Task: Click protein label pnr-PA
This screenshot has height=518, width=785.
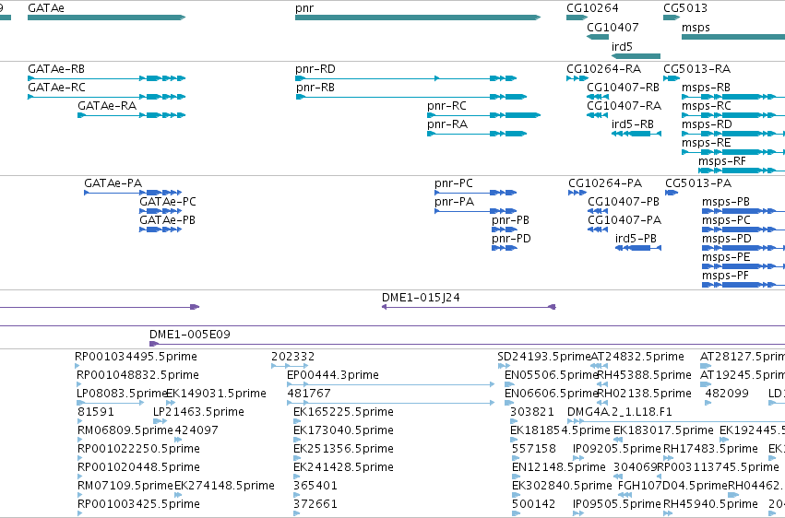Action: tap(454, 202)
